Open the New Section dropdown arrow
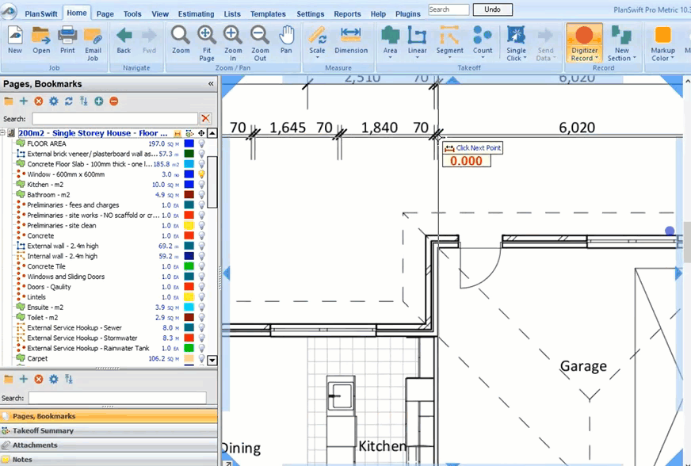This screenshot has width=691, height=466. pyautogui.click(x=634, y=58)
